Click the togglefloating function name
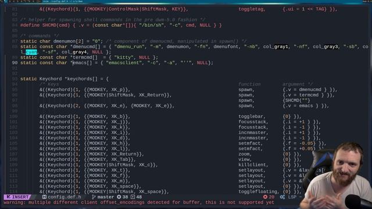Image resolution: width=372 pixels, height=209 pixels. coord(257,192)
